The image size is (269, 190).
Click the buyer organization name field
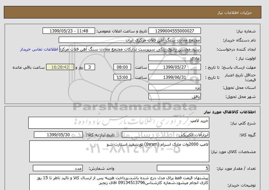130,40
